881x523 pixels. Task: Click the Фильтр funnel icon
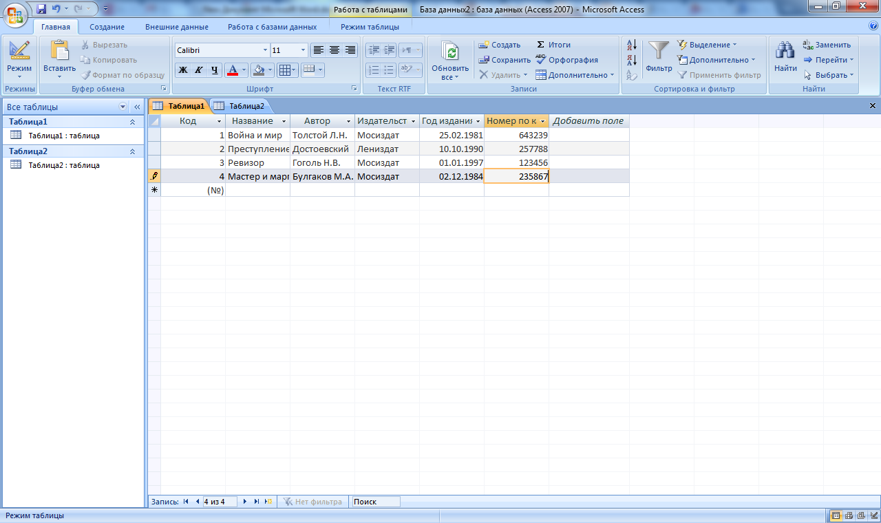click(x=659, y=51)
